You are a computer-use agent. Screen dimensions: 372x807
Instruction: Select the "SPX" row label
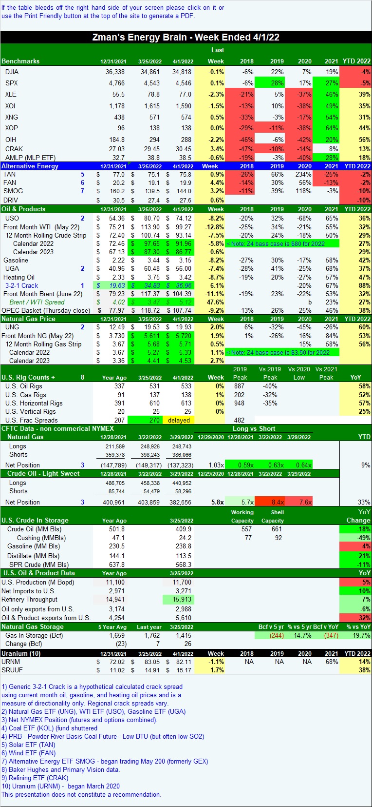coord(11,83)
